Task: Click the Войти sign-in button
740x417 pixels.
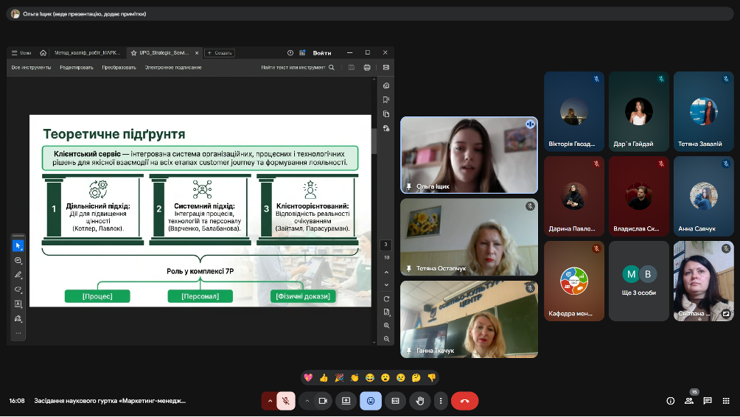Action: coord(322,53)
